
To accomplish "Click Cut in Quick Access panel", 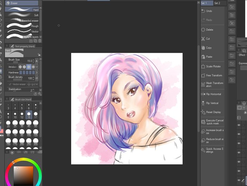I will tap(212, 39).
